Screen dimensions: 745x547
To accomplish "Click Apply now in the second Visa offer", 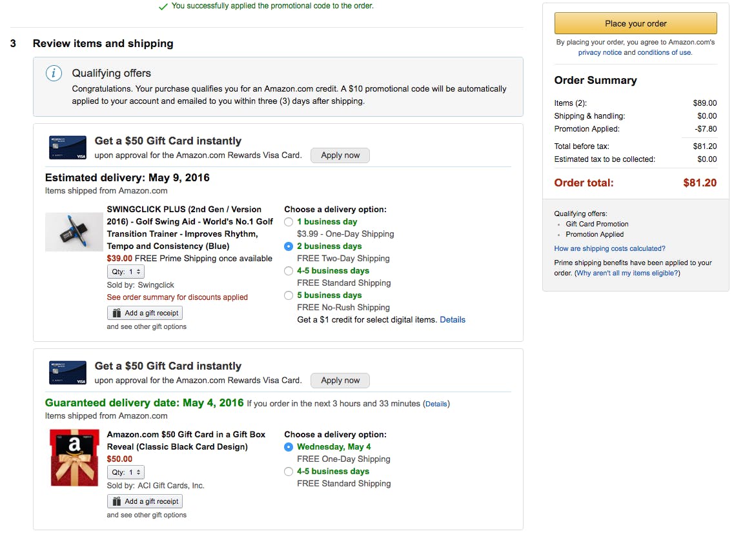I will point(340,381).
